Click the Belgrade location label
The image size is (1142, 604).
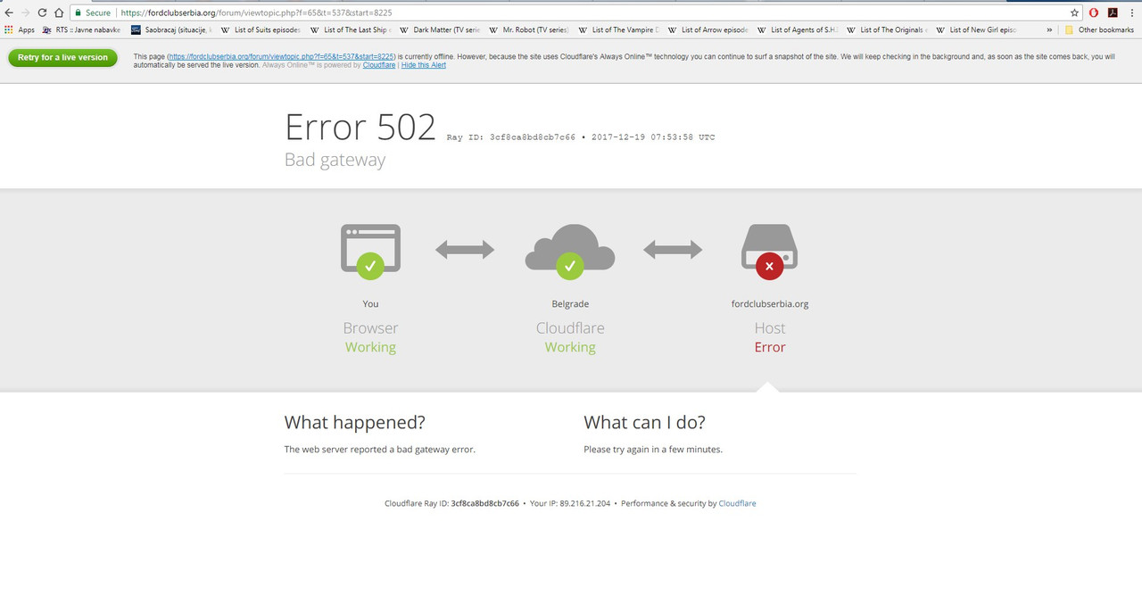(x=570, y=303)
